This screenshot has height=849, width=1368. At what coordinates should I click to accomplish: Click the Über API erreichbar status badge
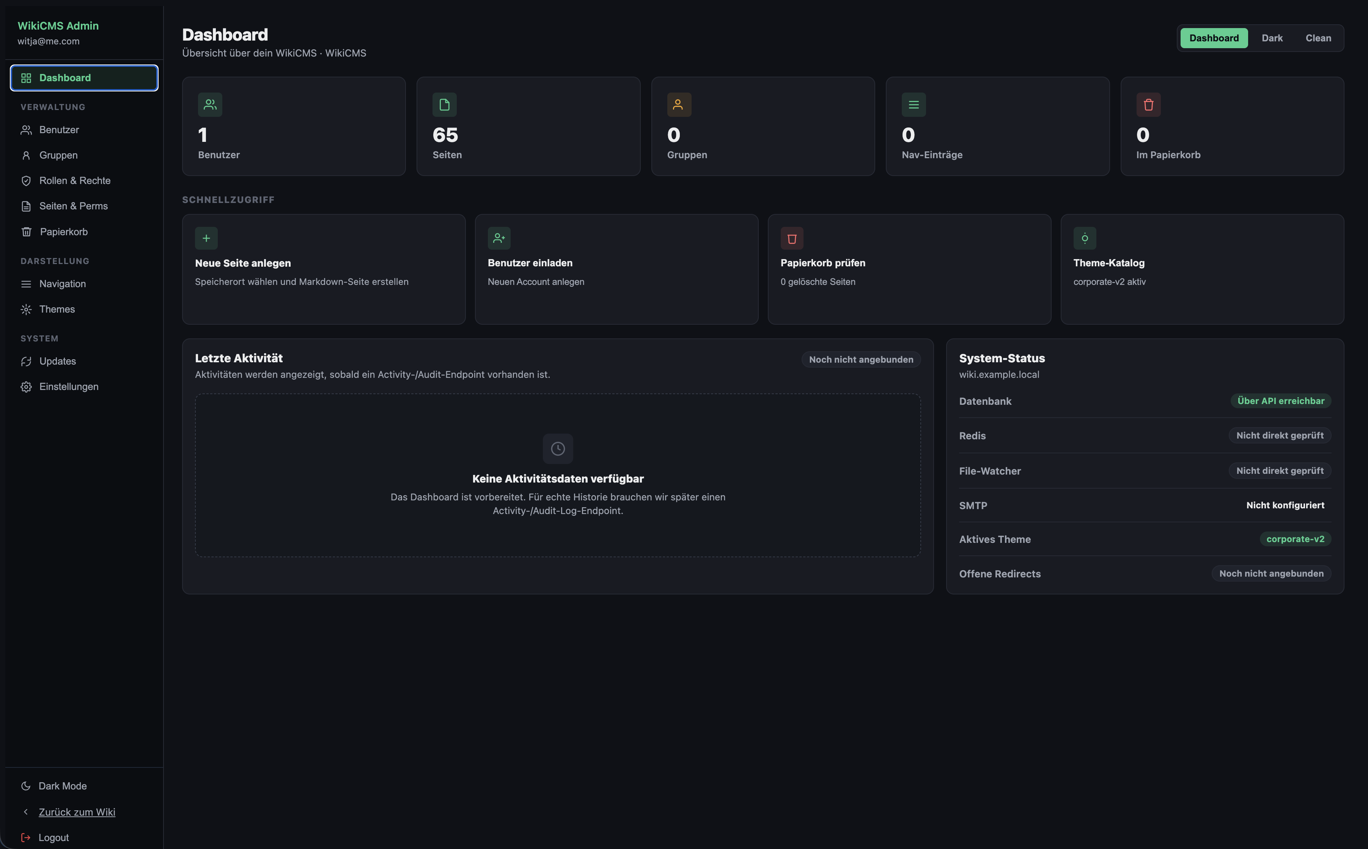pos(1281,401)
